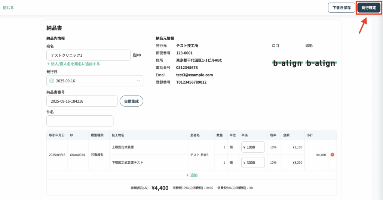This screenshot has width=383, height=200.
Task: Click the 自動生成 button
Action: coord(131,101)
